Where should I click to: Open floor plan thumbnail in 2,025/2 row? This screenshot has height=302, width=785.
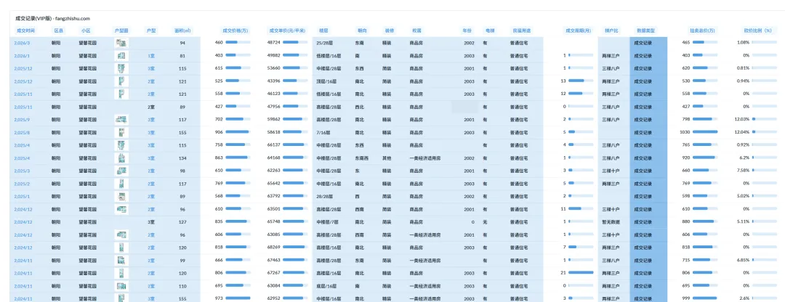click(121, 184)
